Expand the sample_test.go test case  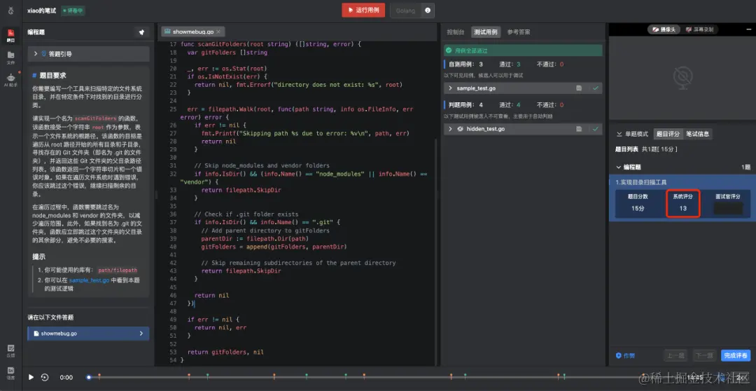[450, 88]
